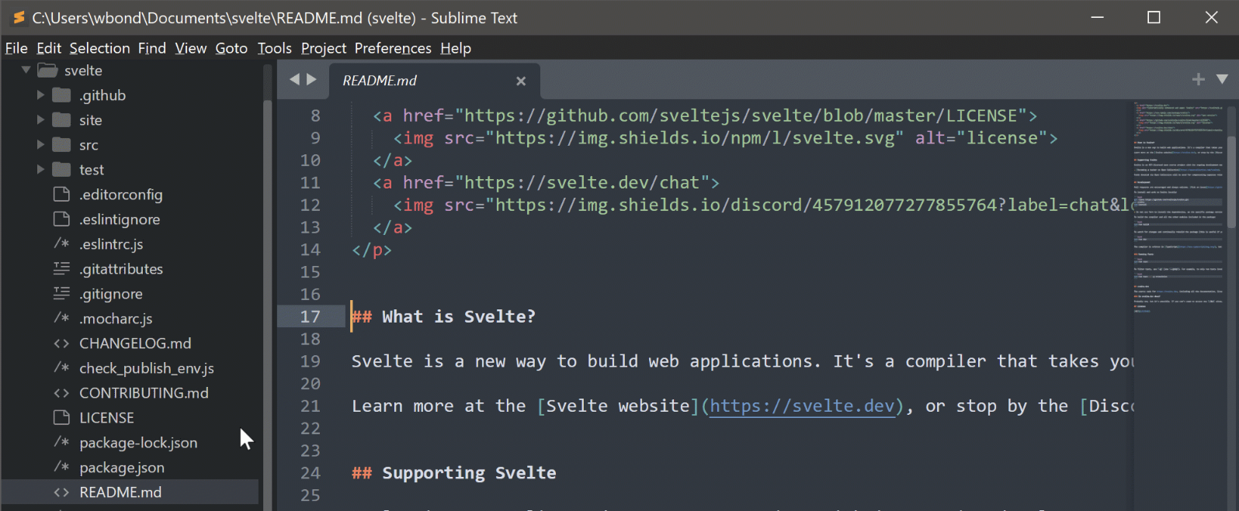Expand the site folder arrow
This screenshot has width=1239, height=511.
[40, 119]
